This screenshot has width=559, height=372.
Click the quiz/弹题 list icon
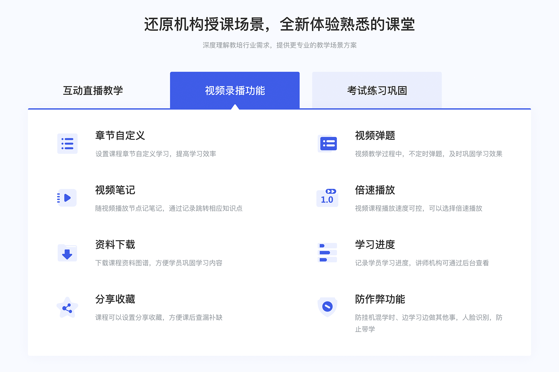coord(327,145)
